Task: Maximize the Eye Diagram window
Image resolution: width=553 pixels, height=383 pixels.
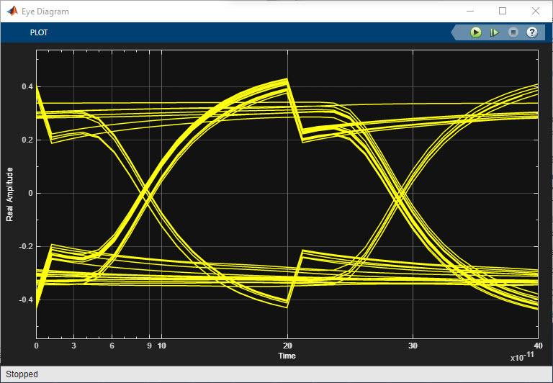Action: pyautogui.click(x=503, y=12)
